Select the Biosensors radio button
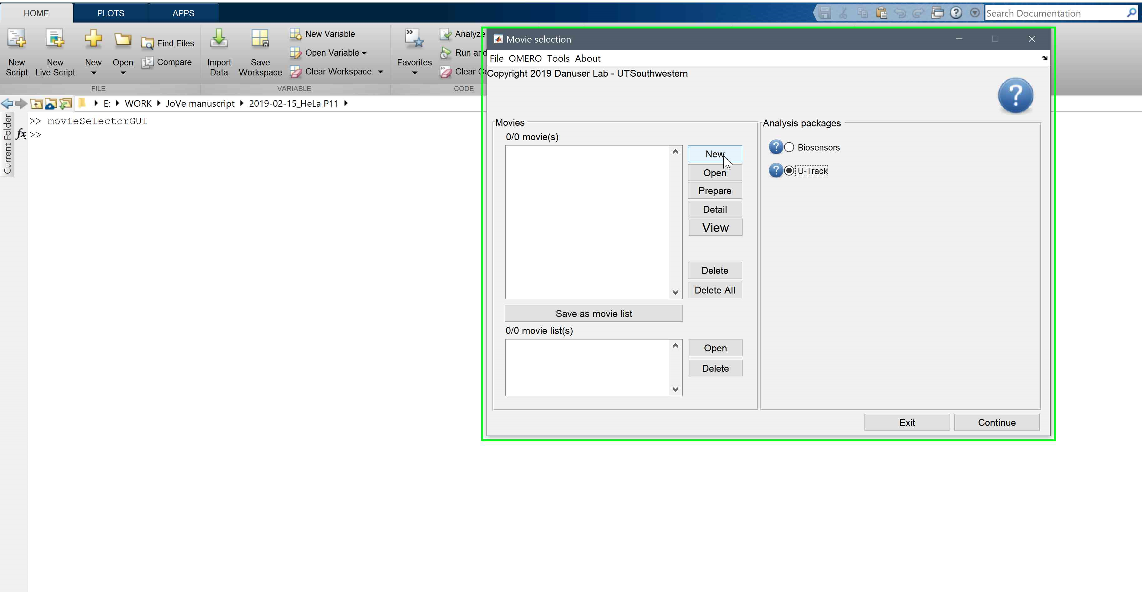Screen dimensions: 1142x592 tap(789, 147)
